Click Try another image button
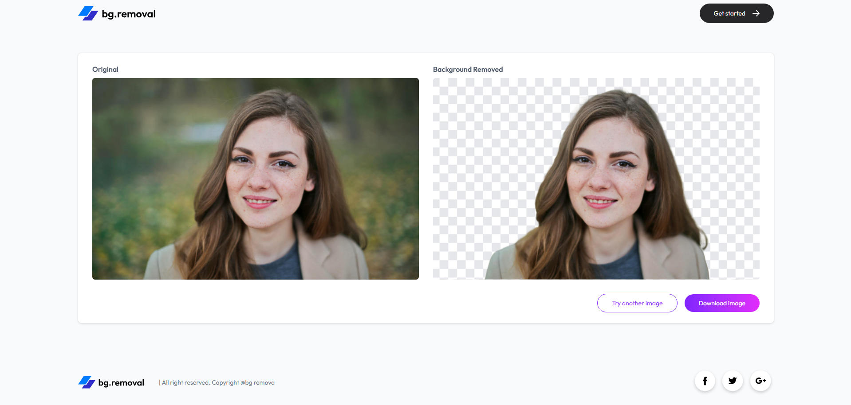The height and width of the screenshot is (405, 851). (637, 304)
